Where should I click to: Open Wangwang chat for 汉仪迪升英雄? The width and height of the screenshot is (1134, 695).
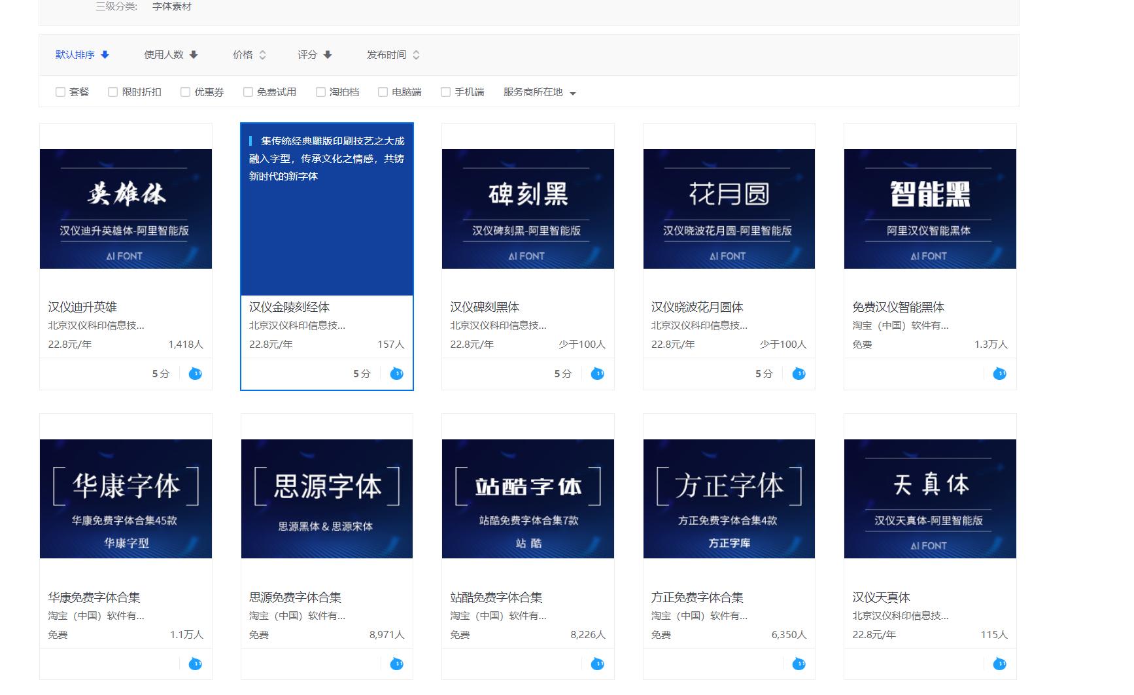195,374
